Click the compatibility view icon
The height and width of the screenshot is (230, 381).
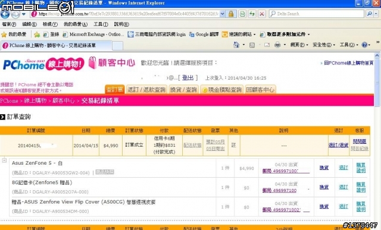(242, 14)
